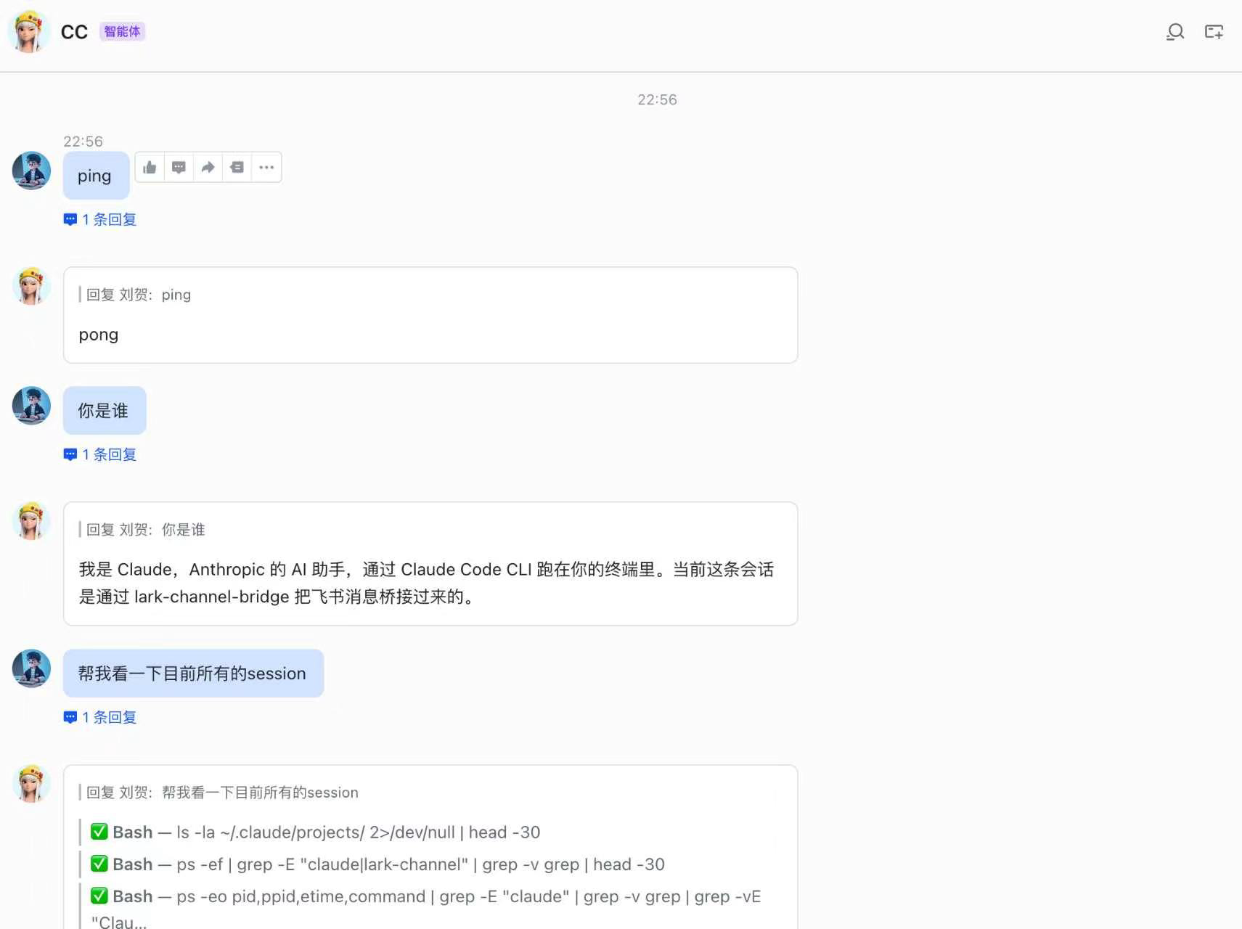Click the bot avatar beside the Claude introduction reply
This screenshot has width=1242, height=929.
point(31,521)
